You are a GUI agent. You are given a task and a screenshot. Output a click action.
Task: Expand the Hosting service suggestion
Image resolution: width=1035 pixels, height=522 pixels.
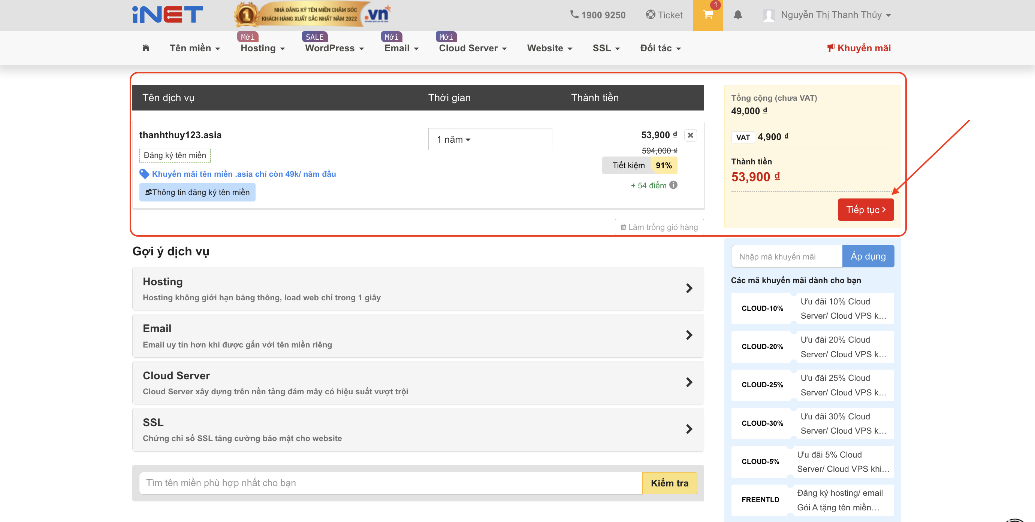point(418,289)
